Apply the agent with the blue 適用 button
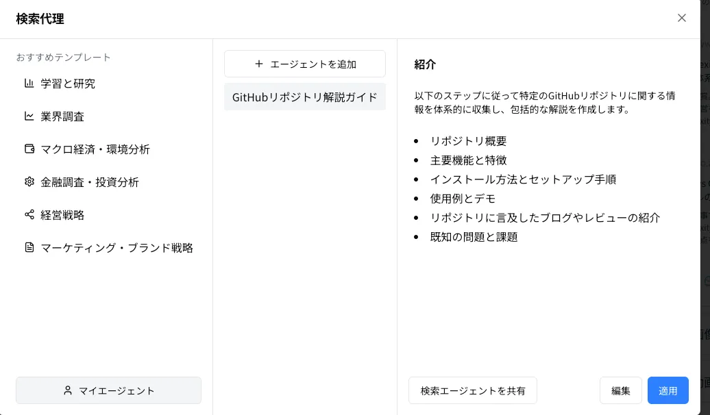The width and height of the screenshot is (710, 415). (x=668, y=390)
